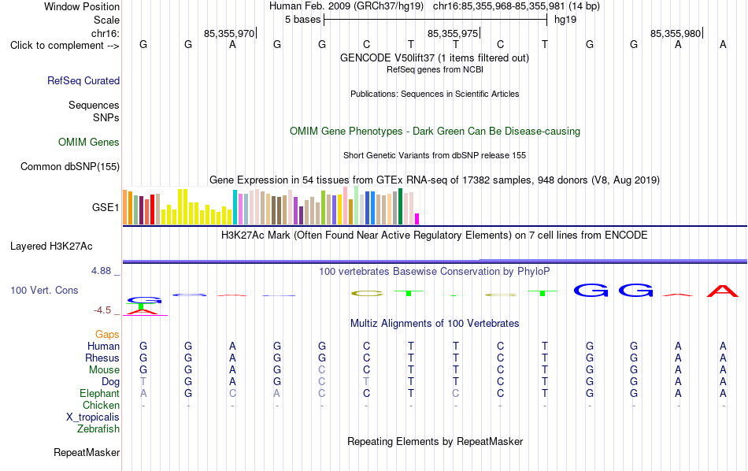Select the Human alignment row label
Screen dimensions: 748x471
103,346
